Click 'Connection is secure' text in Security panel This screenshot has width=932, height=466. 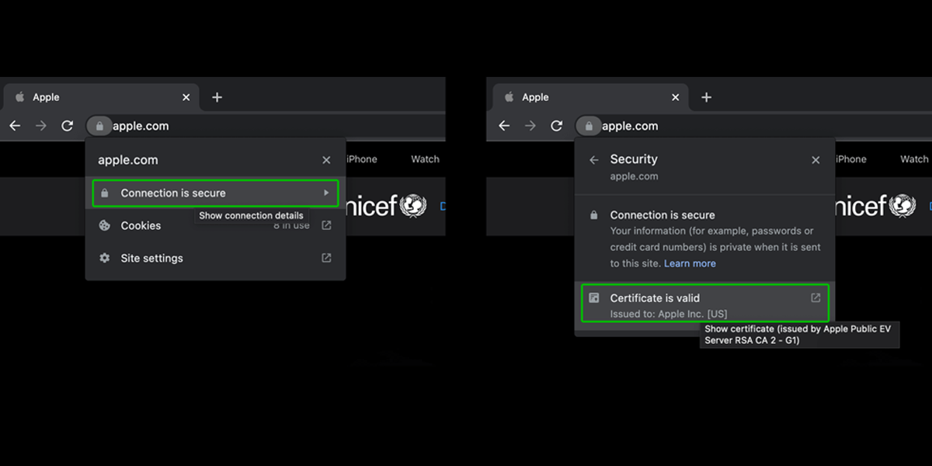662,215
